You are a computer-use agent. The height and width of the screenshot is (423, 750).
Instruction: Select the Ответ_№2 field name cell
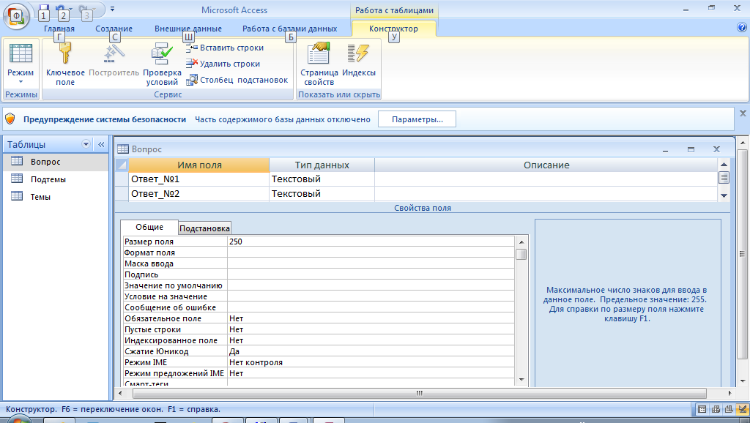click(199, 194)
